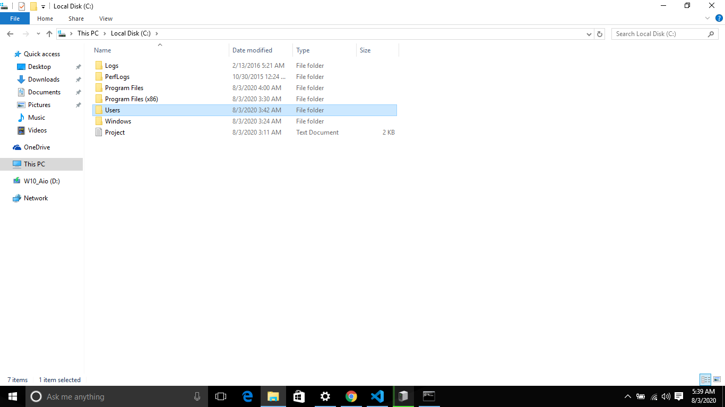
Task: Open the Project text document
Action: point(115,132)
